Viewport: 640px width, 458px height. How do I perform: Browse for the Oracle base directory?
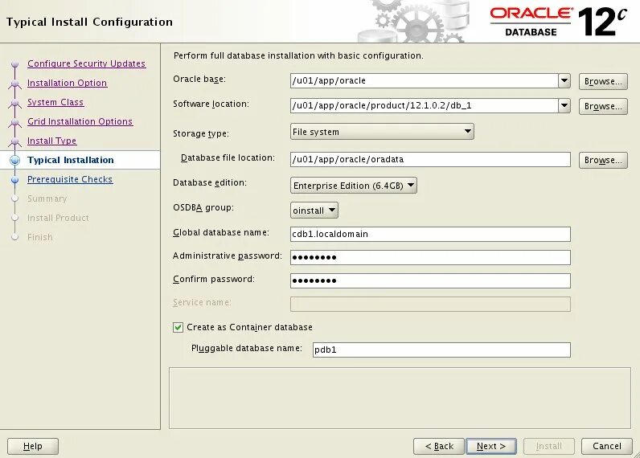point(603,81)
